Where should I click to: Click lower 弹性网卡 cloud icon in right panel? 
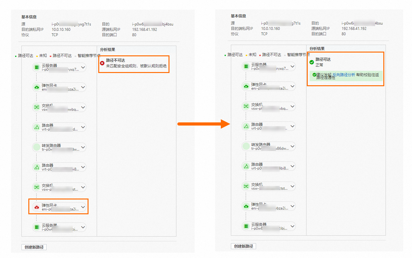(x=246, y=206)
